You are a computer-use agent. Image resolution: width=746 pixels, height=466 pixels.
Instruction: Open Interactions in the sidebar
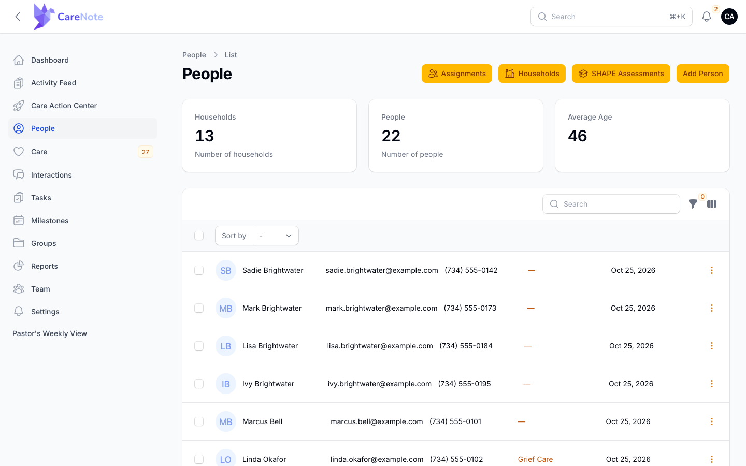click(83, 175)
